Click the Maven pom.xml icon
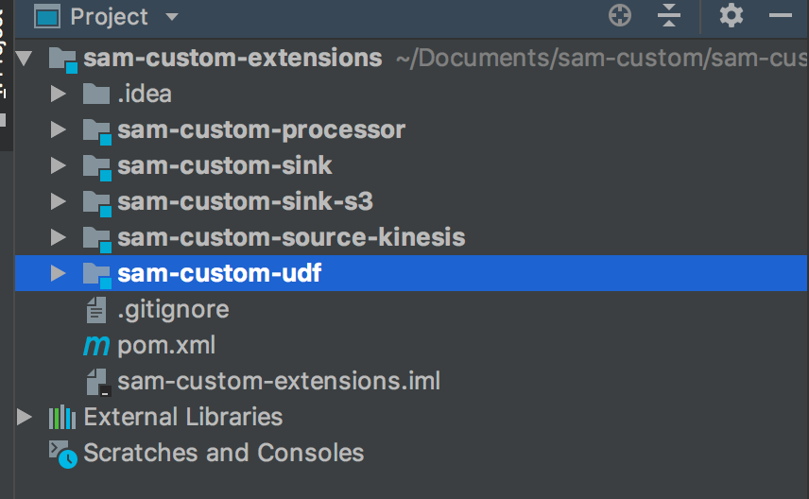 (95, 346)
